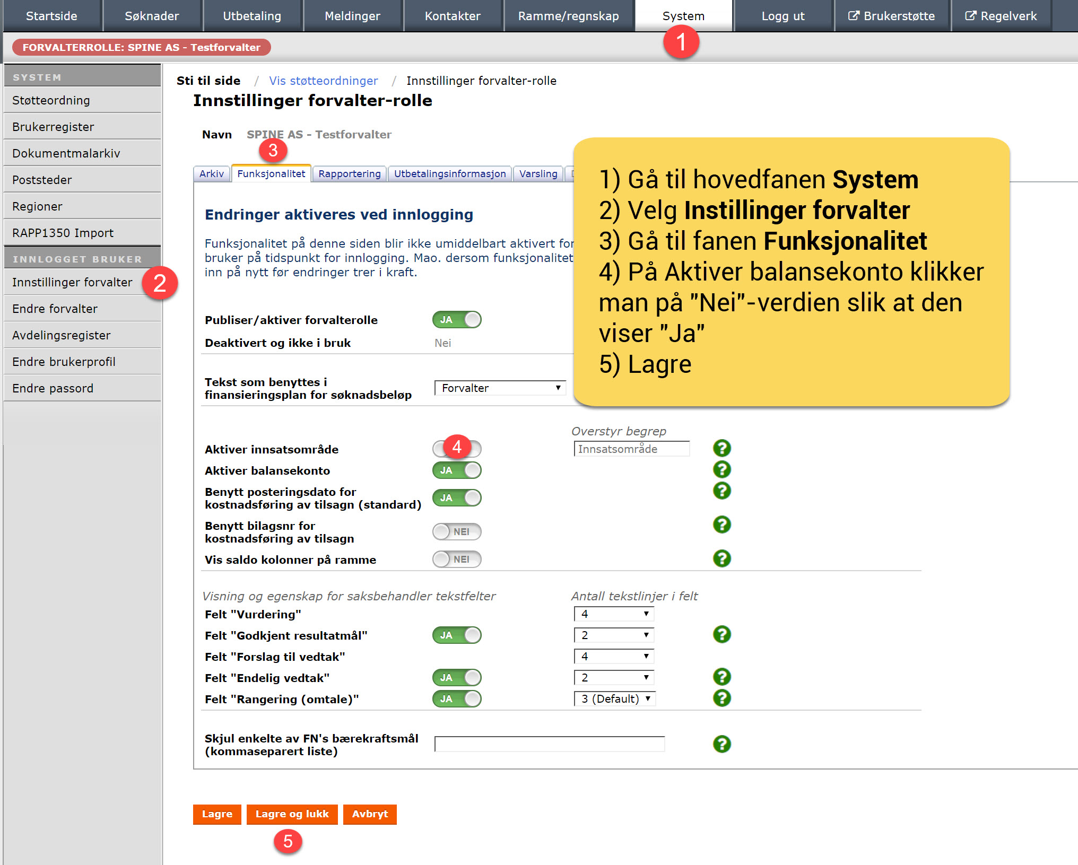Click the Skjul bærekraftsmål text input field
The height and width of the screenshot is (865, 1078).
549,744
